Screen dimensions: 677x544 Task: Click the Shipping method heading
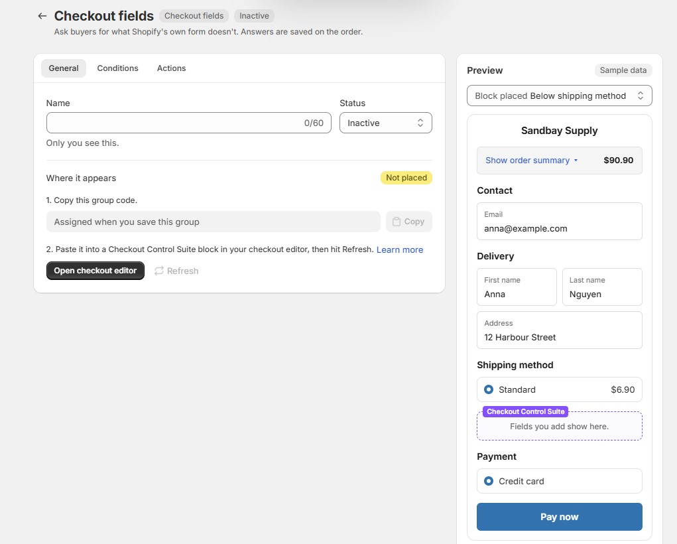pyautogui.click(x=515, y=365)
